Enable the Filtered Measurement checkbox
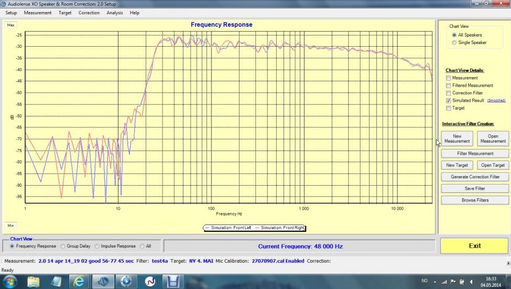Image resolution: width=511 pixels, height=289 pixels. coord(449,85)
